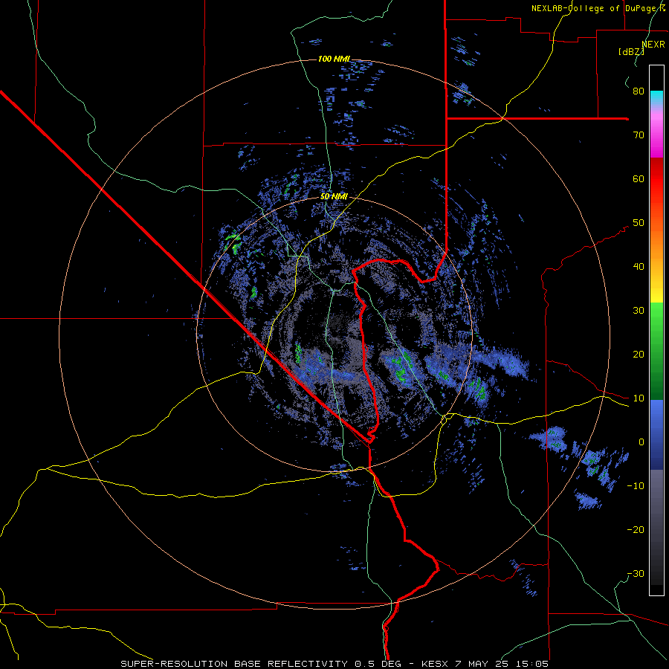Click the 'SUPER-RESOLUTION BASE REFLECTIVITY' title text
The width and height of the screenshot is (669, 669).
click(234, 664)
